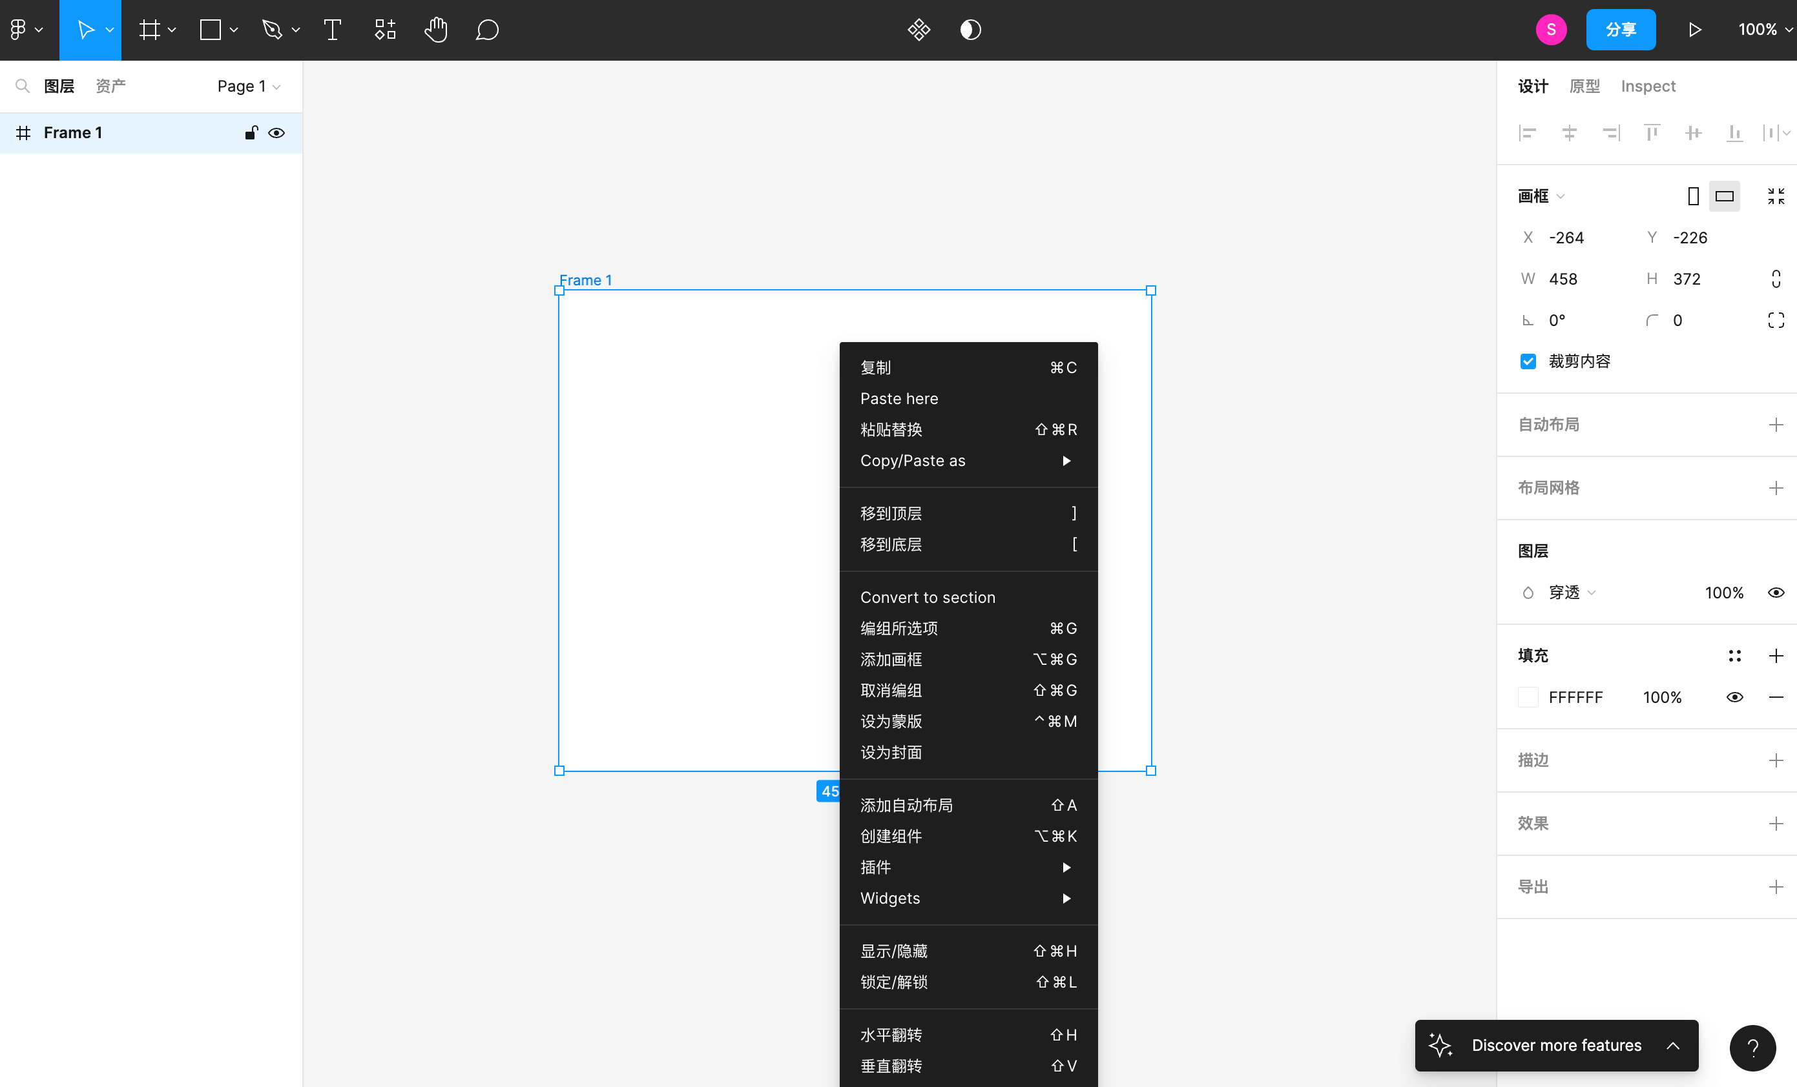Add 描边 stroke with plus button
This screenshot has width=1797, height=1087.
click(x=1776, y=760)
